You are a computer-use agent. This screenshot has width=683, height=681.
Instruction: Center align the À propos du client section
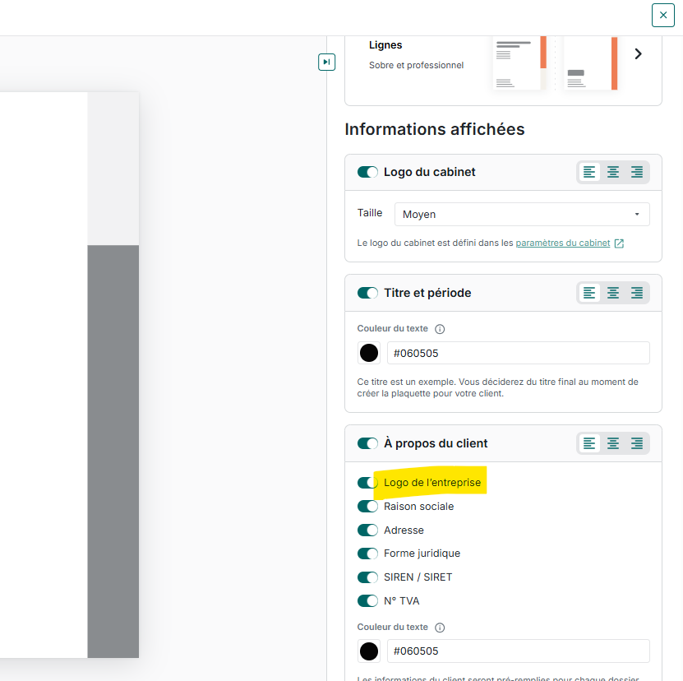pos(613,443)
